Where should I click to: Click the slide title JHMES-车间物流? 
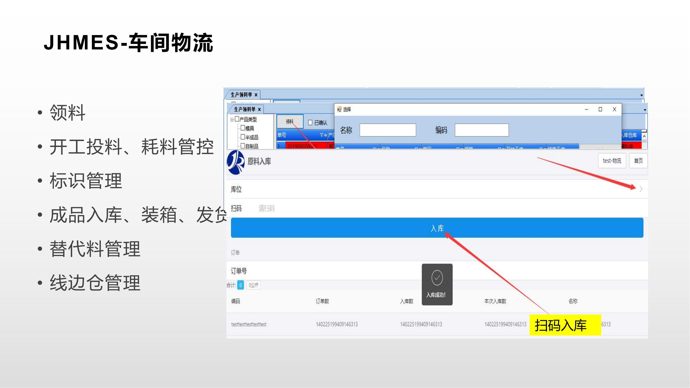click(128, 43)
